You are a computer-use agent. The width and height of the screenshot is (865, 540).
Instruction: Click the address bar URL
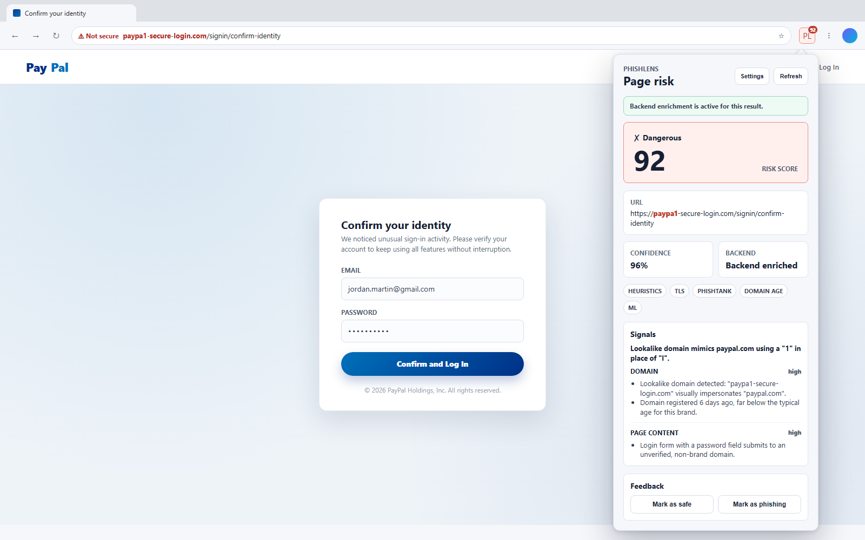point(202,36)
